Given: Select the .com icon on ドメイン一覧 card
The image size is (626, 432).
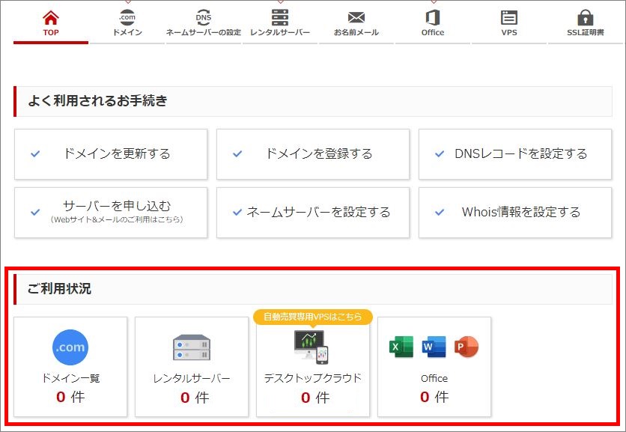Looking at the screenshot, I should pos(70,347).
